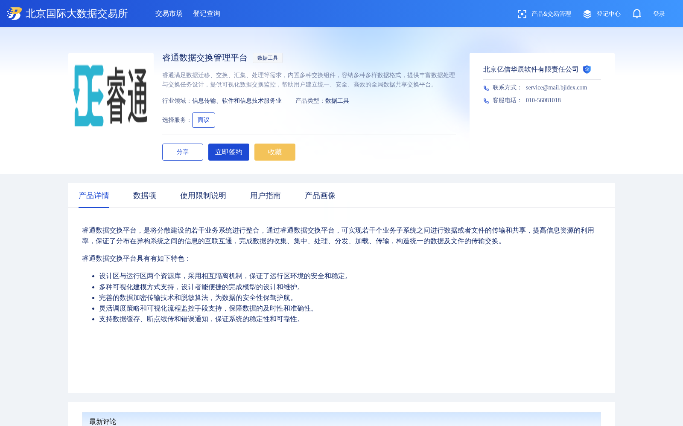Click bullet starting 完善的数据加密传输技术
Viewport: 683px width, 426px height.
(198, 298)
